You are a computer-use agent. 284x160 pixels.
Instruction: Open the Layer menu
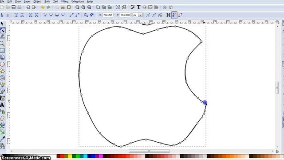[x=27, y=1]
